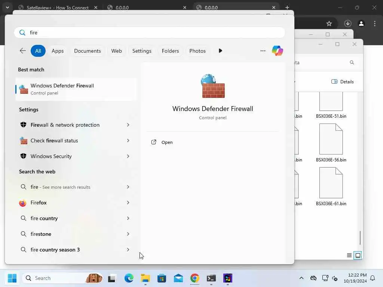
Task: Open Chrome three-dot menu
Action: coord(375,24)
